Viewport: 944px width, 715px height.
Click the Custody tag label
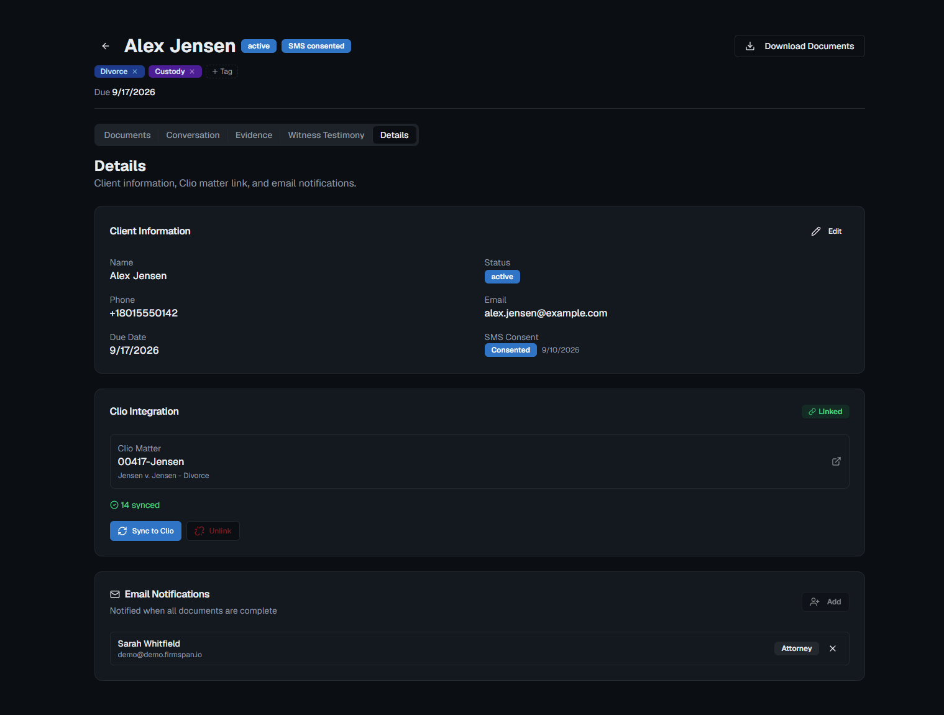[170, 71]
